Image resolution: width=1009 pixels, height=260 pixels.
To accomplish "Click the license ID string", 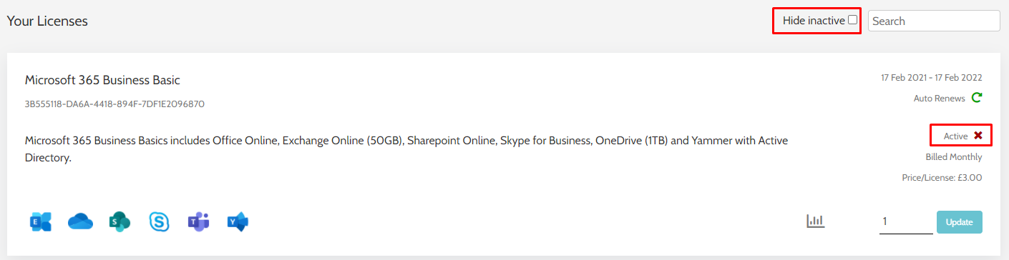I will click(114, 104).
